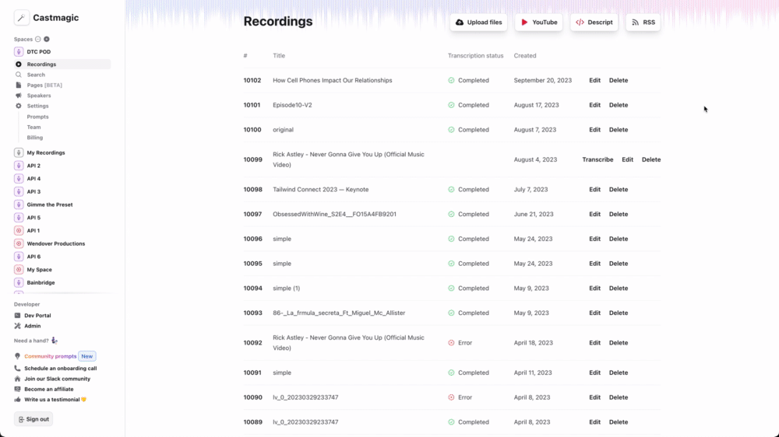The image size is (779, 437).
Task: Click the Speakers megaphone icon
Action: click(19, 96)
